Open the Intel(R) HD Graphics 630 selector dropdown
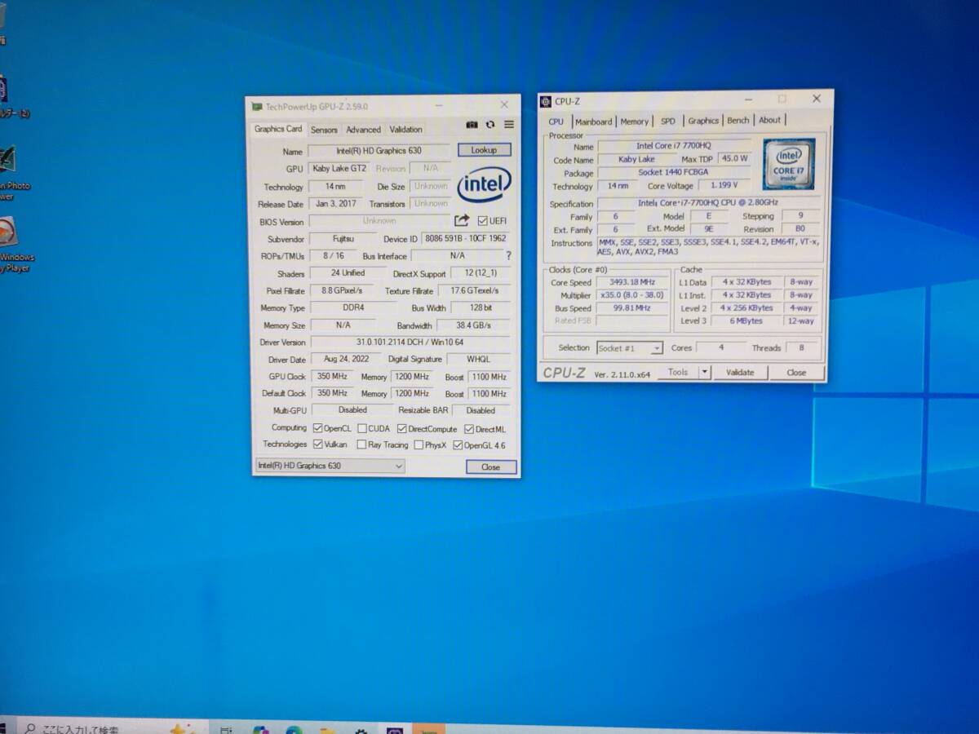Viewport: 979px width, 734px height. pos(330,466)
